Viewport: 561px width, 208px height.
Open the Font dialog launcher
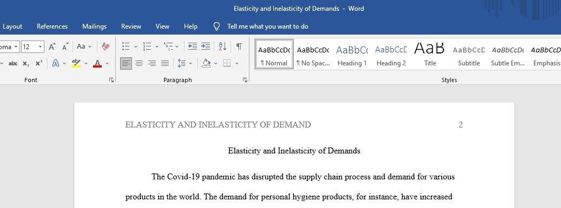click(x=111, y=80)
